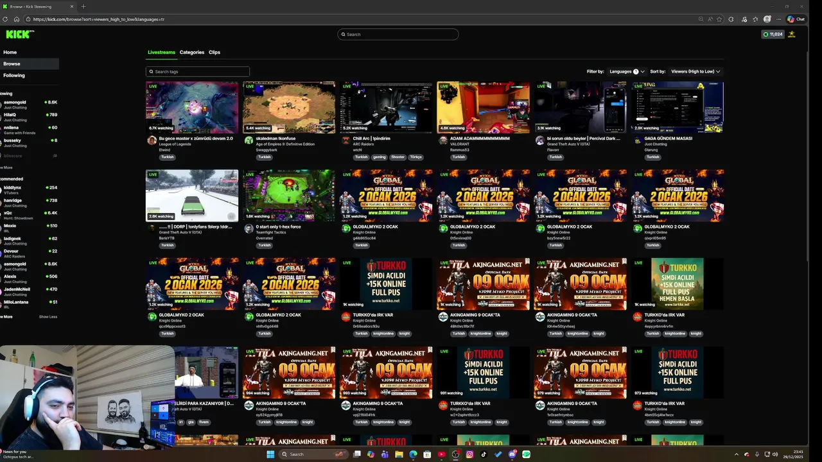Open the Kick subscriber star badge icon
This screenshot has width=822, height=462.
pyautogui.click(x=792, y=34)
